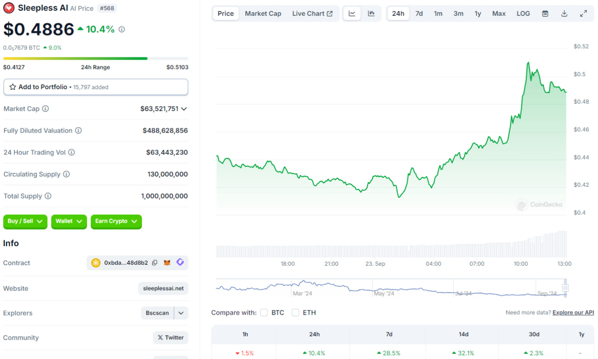
Task: Click the 1,000,000,000 total supply value
Action: 164,196
